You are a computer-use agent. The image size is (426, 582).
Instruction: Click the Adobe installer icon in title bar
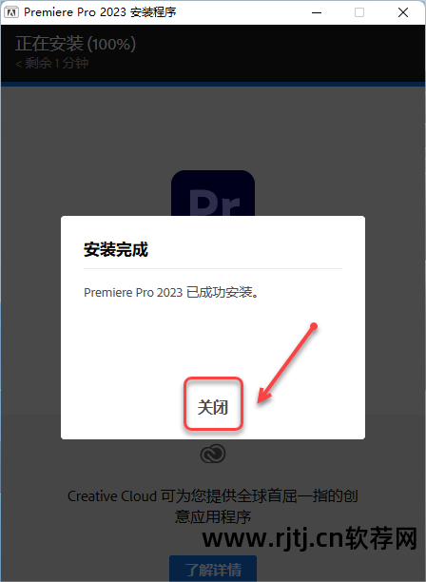10,12
